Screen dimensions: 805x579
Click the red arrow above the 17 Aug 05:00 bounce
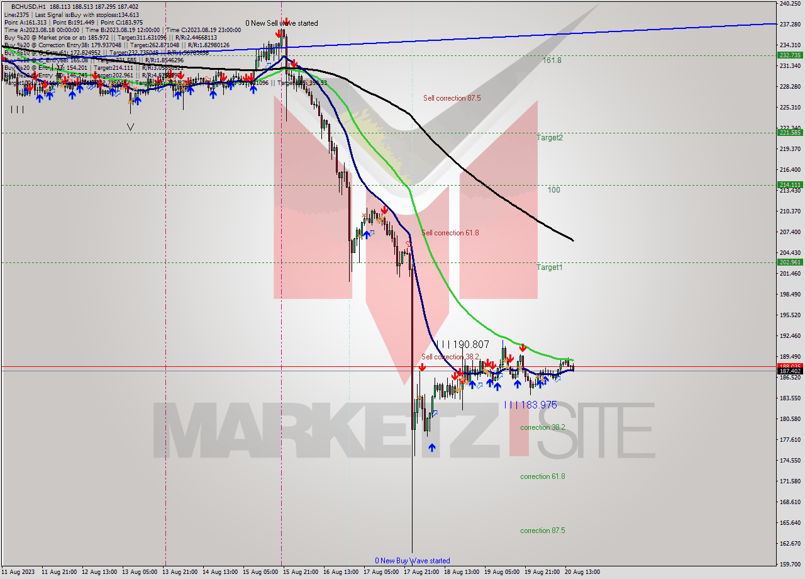(x=384, y=210)
